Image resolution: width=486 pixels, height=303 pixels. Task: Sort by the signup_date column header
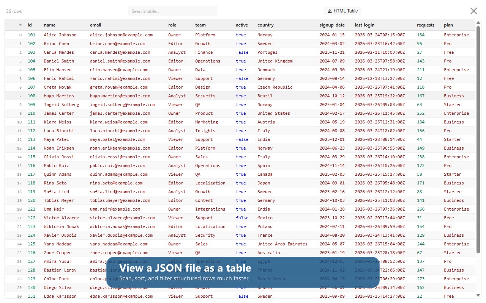point(332,25)
